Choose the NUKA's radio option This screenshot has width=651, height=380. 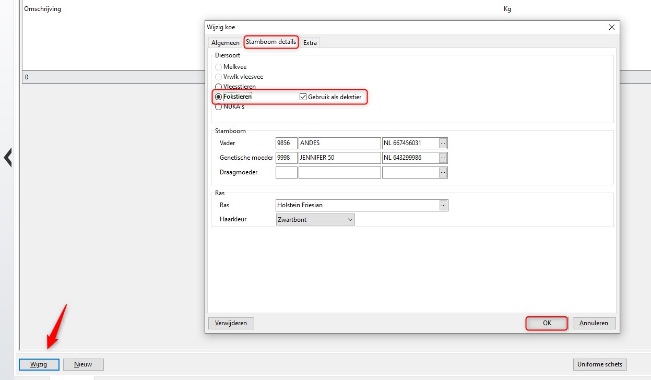[219, 106]
